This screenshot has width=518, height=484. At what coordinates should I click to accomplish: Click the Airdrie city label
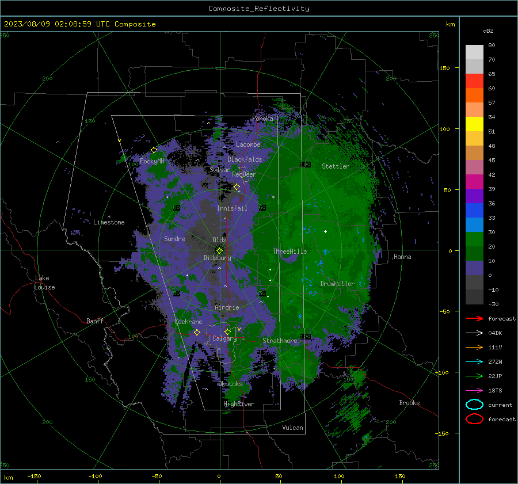pyautogui.click(x=227, y=307)
